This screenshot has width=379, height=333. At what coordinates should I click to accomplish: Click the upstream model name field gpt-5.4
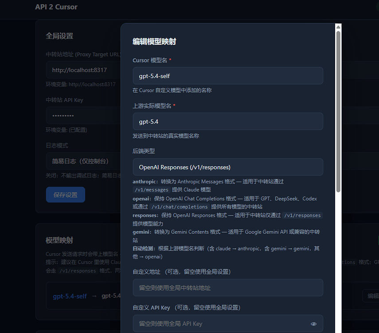coord(228,121)
